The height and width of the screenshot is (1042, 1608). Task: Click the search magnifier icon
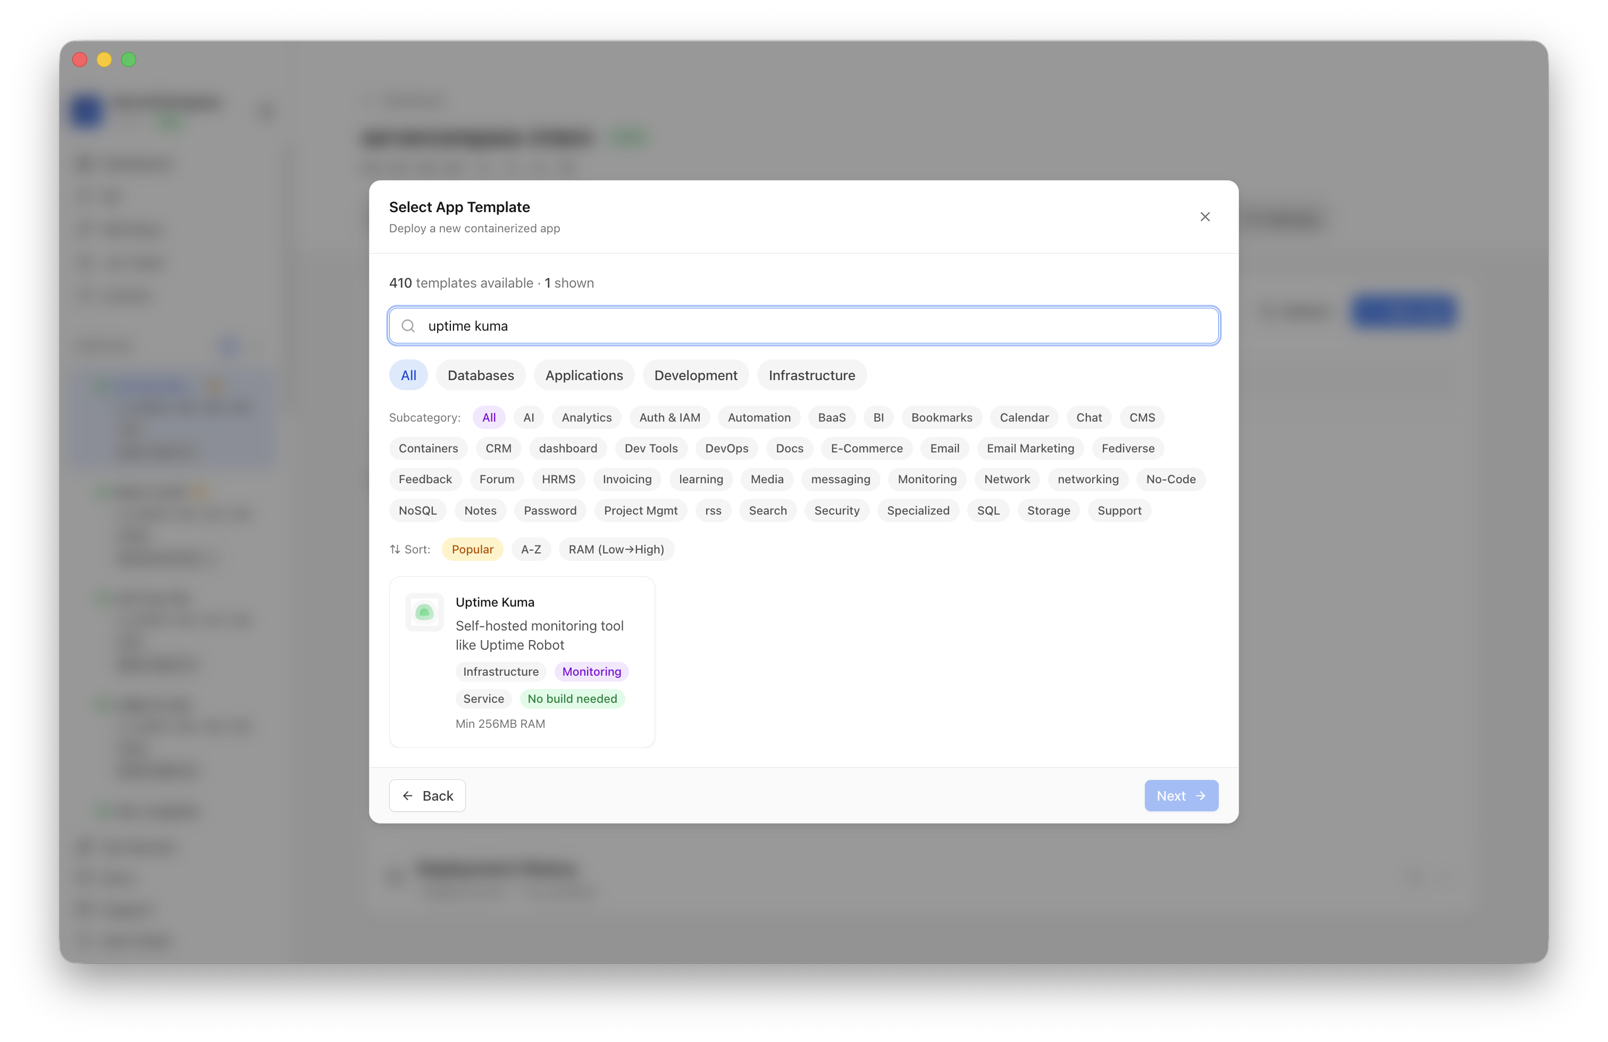pyautogui.click(x=408, y=326)
